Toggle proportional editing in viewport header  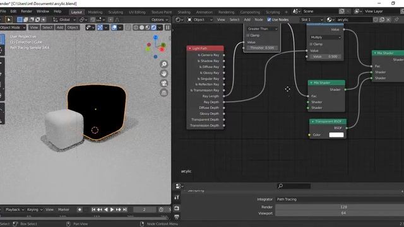point(110,20)
